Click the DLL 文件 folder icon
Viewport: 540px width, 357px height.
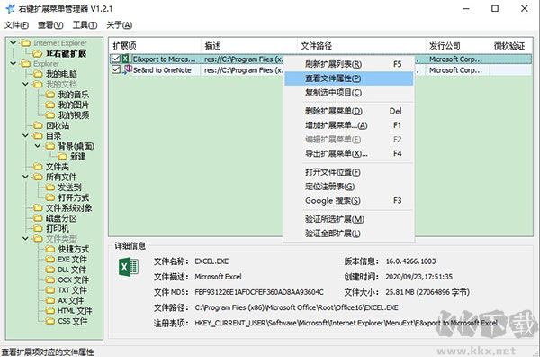[49, 270]
